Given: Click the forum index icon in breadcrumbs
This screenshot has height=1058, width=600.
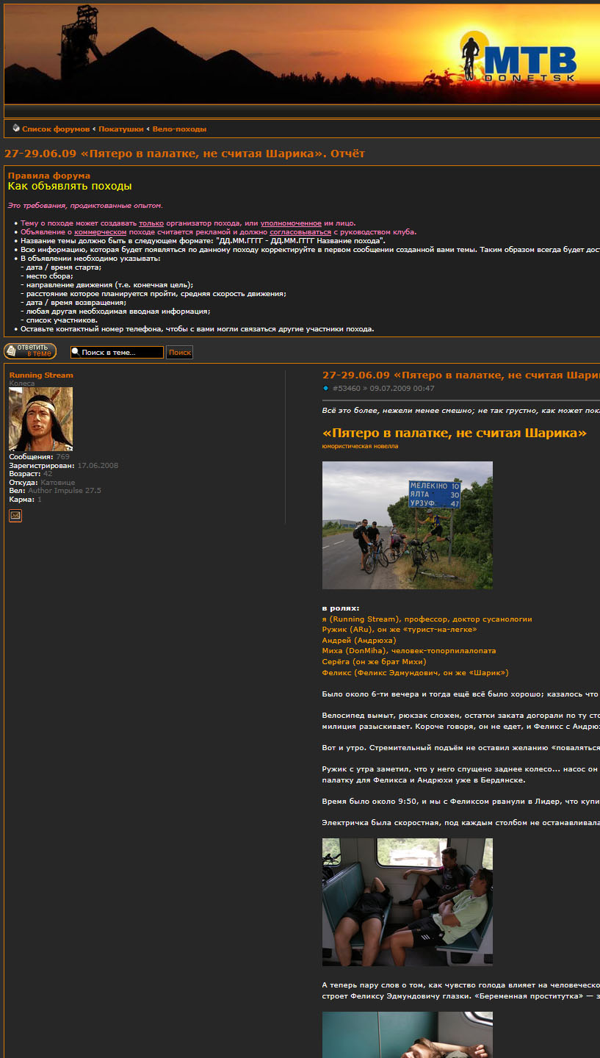Looking at the screenshot, I should tap(16, 129).
